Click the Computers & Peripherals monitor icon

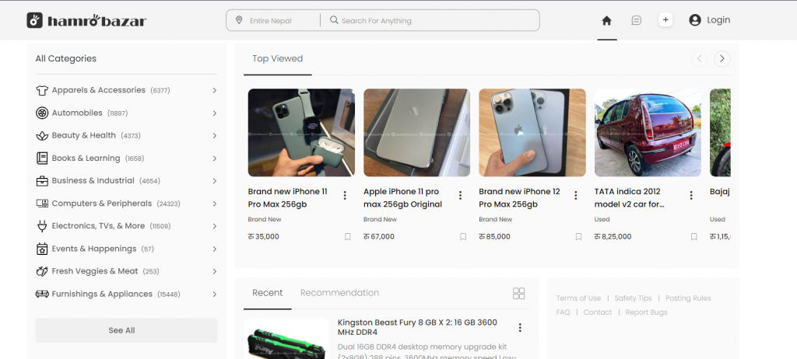[x=42, y=203]
